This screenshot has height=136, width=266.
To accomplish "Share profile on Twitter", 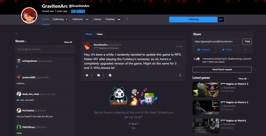I will click(x=227, y=50).
